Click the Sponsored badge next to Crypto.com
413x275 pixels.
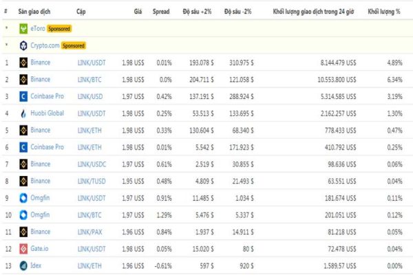(74, 45)
